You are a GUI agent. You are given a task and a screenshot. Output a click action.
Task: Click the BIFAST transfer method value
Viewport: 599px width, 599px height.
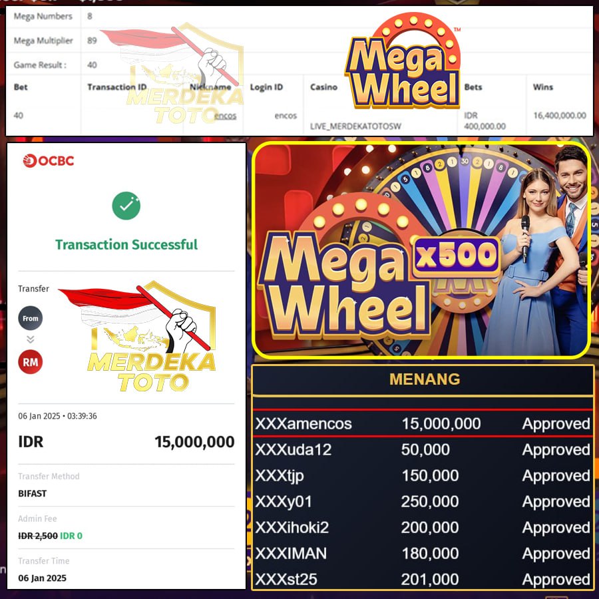pos(33,494)
